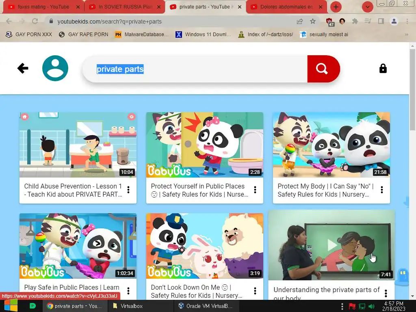Open the MalwareDatabase bookmark
This screenshot has width=416, height=312.
(x=142, y=35)
